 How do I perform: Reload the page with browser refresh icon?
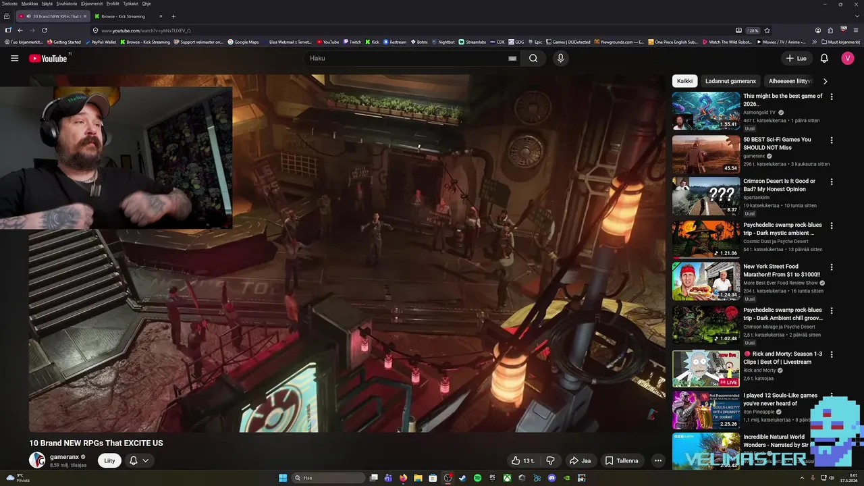click(45, 30)
